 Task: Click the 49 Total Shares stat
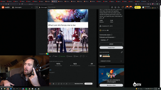[x=92, y=64]
